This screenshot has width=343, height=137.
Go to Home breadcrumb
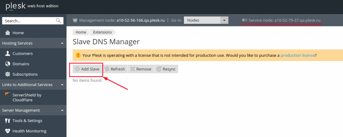click(81, 32)
